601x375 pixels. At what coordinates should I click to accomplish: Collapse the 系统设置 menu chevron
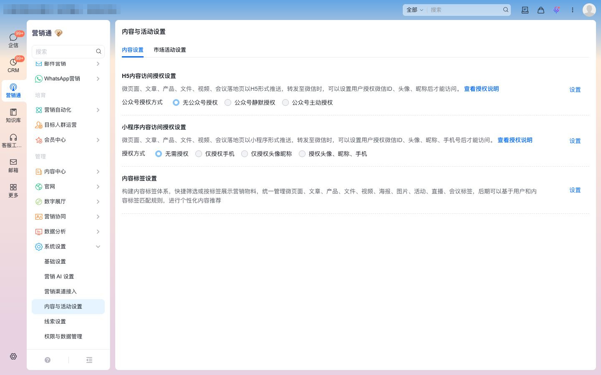(x=98, y=247)
